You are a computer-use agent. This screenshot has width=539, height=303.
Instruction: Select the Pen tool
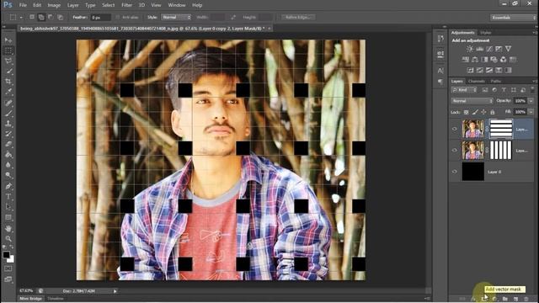click(8, 186)
